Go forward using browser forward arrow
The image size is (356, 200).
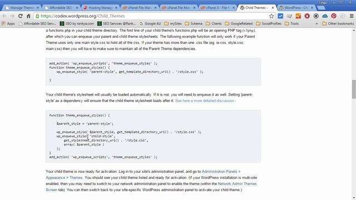(12, 16)
